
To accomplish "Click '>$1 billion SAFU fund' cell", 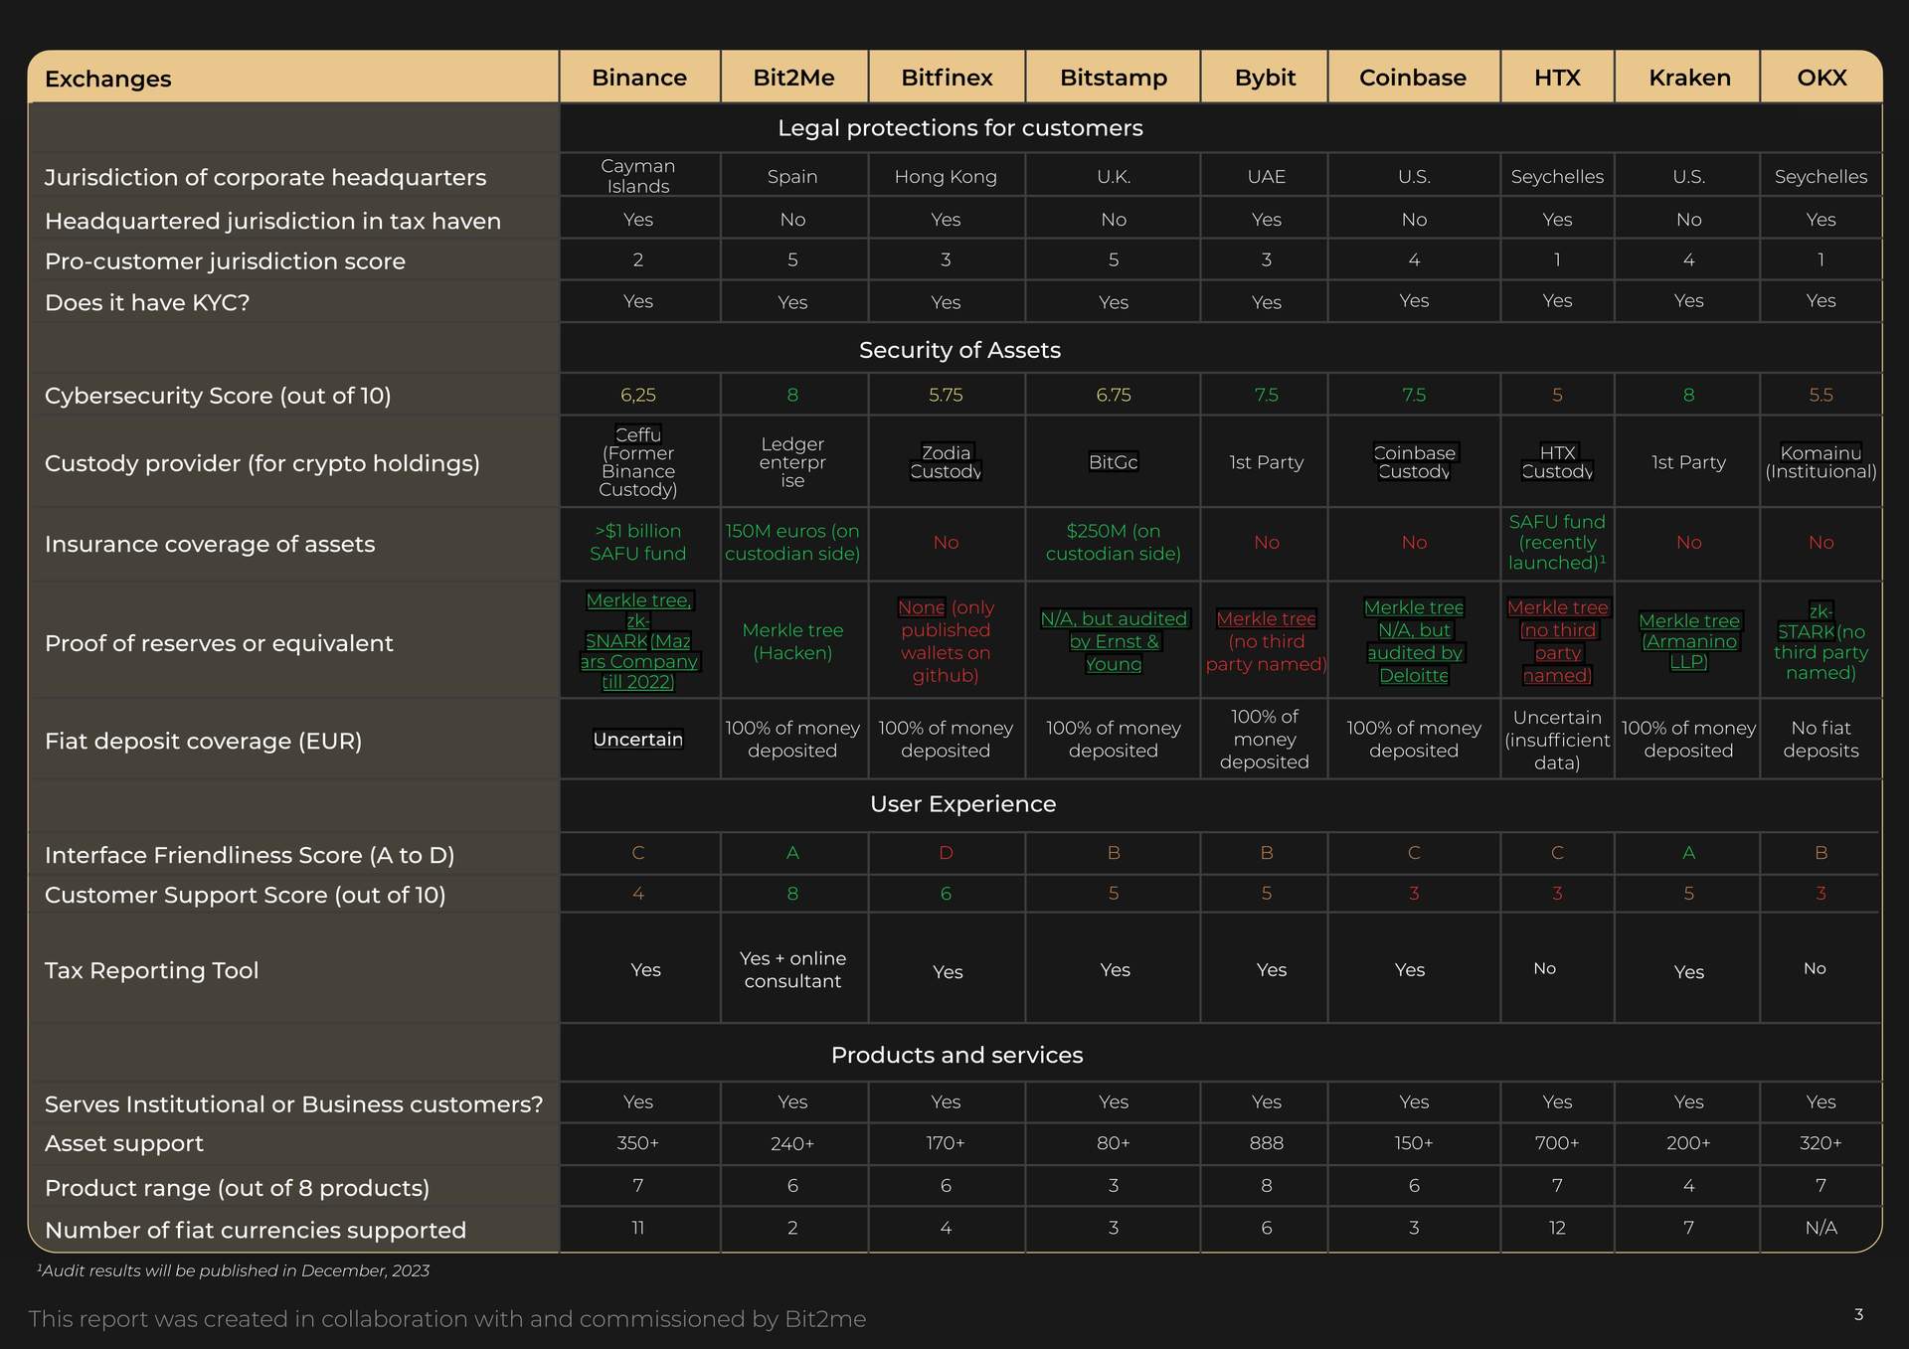I will [638, 542].
